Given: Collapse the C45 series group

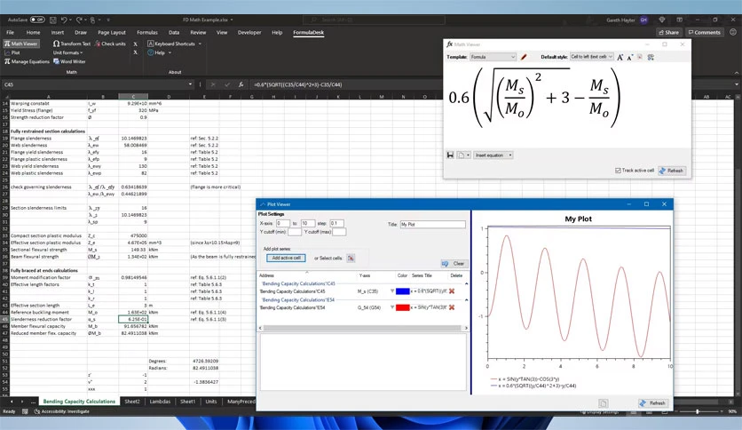Looking at the screenshot, I should (466, 283).
